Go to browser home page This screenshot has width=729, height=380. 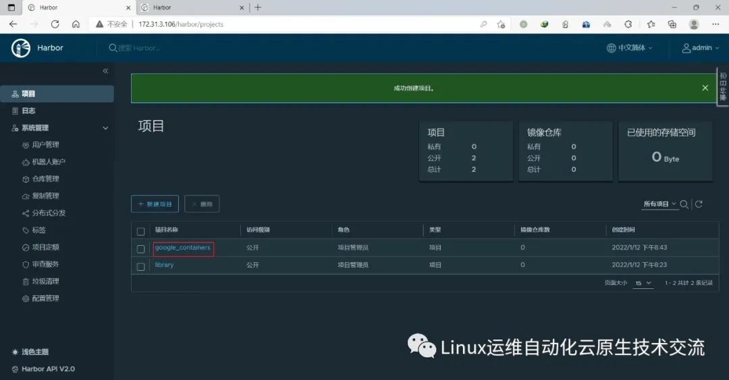pyautogui.click(x=76, y=24)
